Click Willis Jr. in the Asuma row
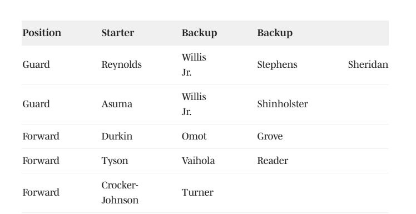The width and height of the screenshot is (416, 214). click(x=194, y=104)
